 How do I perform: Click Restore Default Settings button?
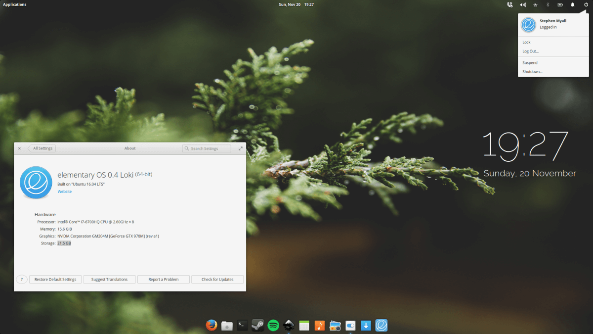[x=55, y=280]
